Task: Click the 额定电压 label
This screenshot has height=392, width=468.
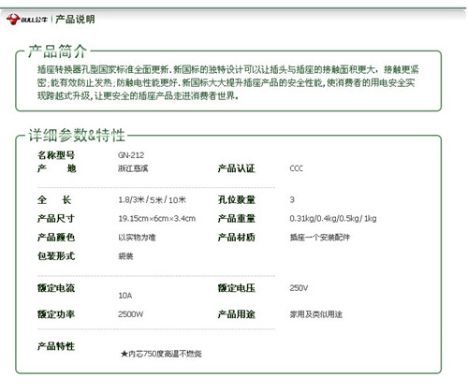Action: coord(237,288)
